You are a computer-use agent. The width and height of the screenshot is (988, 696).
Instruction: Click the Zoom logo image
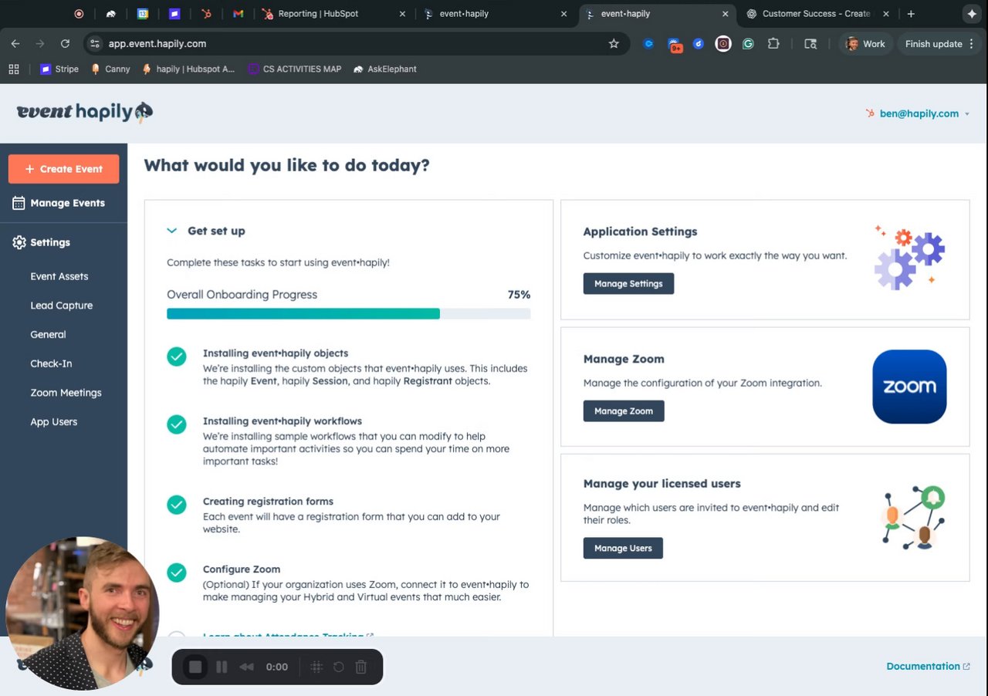tap(909, 387)
